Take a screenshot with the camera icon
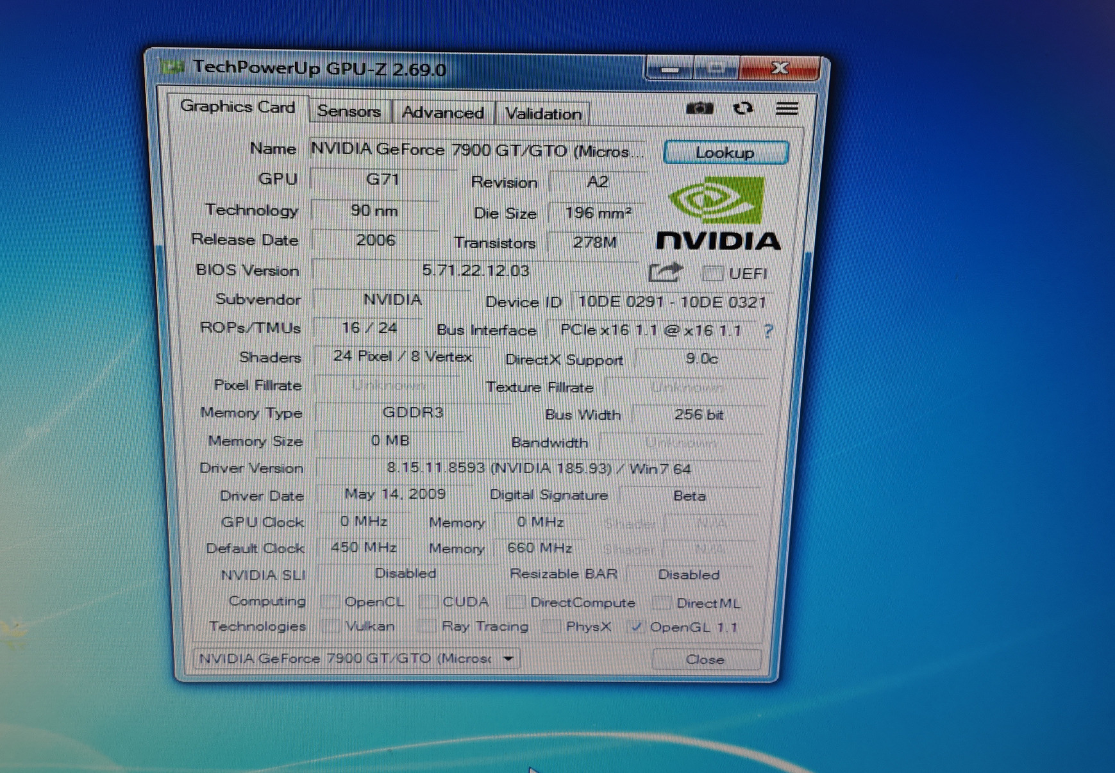Image resolution: width=1115 pixels, height=773 pixels. coord(699,108)
